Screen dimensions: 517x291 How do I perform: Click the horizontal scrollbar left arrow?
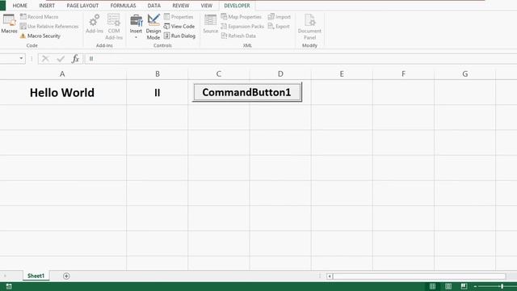point(330,276)
